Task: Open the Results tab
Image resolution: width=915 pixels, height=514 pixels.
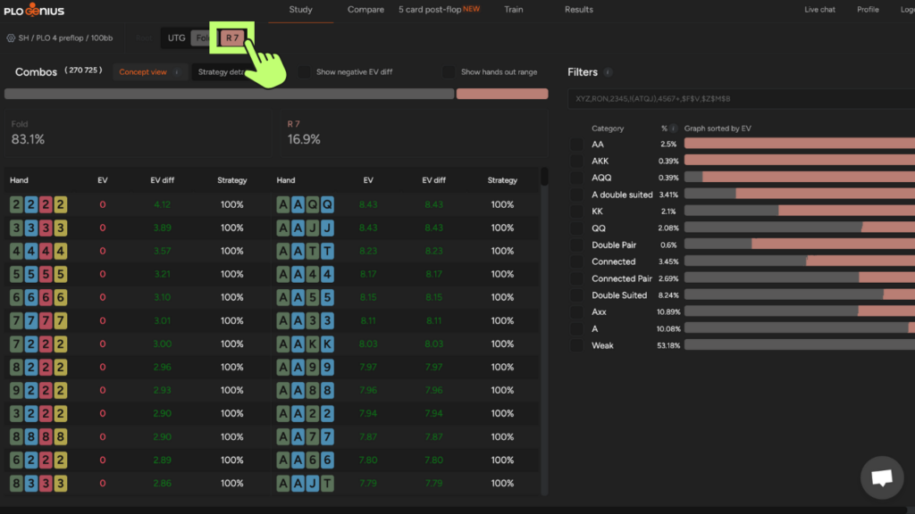Action: [x=579, y=10]
